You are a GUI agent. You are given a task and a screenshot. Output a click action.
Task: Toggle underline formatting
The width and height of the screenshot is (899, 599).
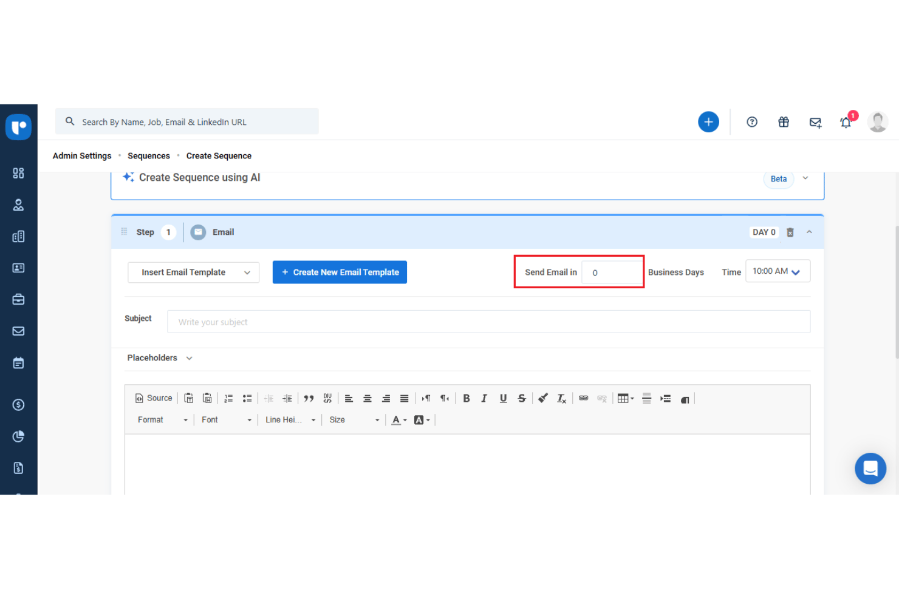click(503, 399)
